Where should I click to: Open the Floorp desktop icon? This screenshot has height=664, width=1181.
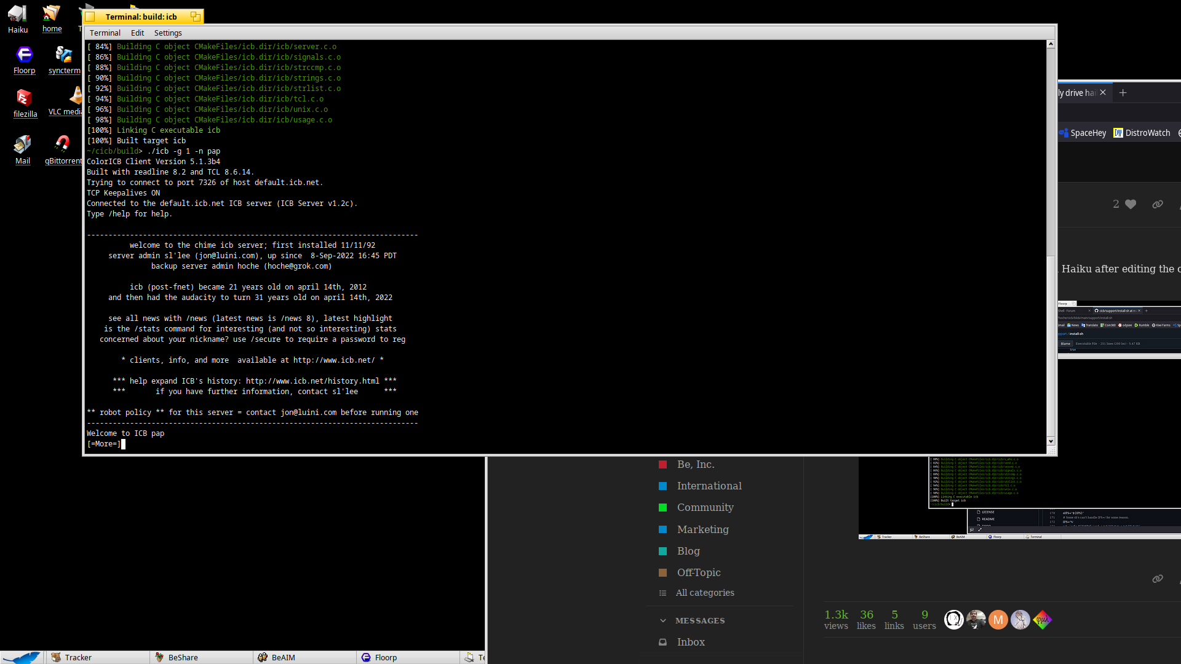[x=25, y=55]
